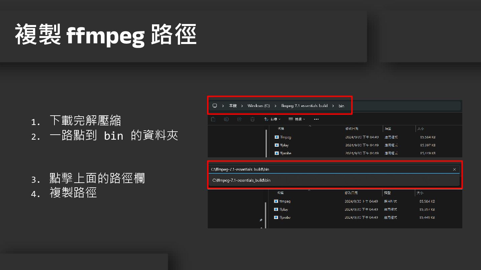Click ffplay's file icon in the typed-path Explorer view
This screenshot has width=481, height=270.
[x=276, y=209]
